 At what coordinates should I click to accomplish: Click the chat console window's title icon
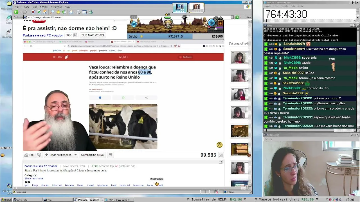[x=265, y=26]
